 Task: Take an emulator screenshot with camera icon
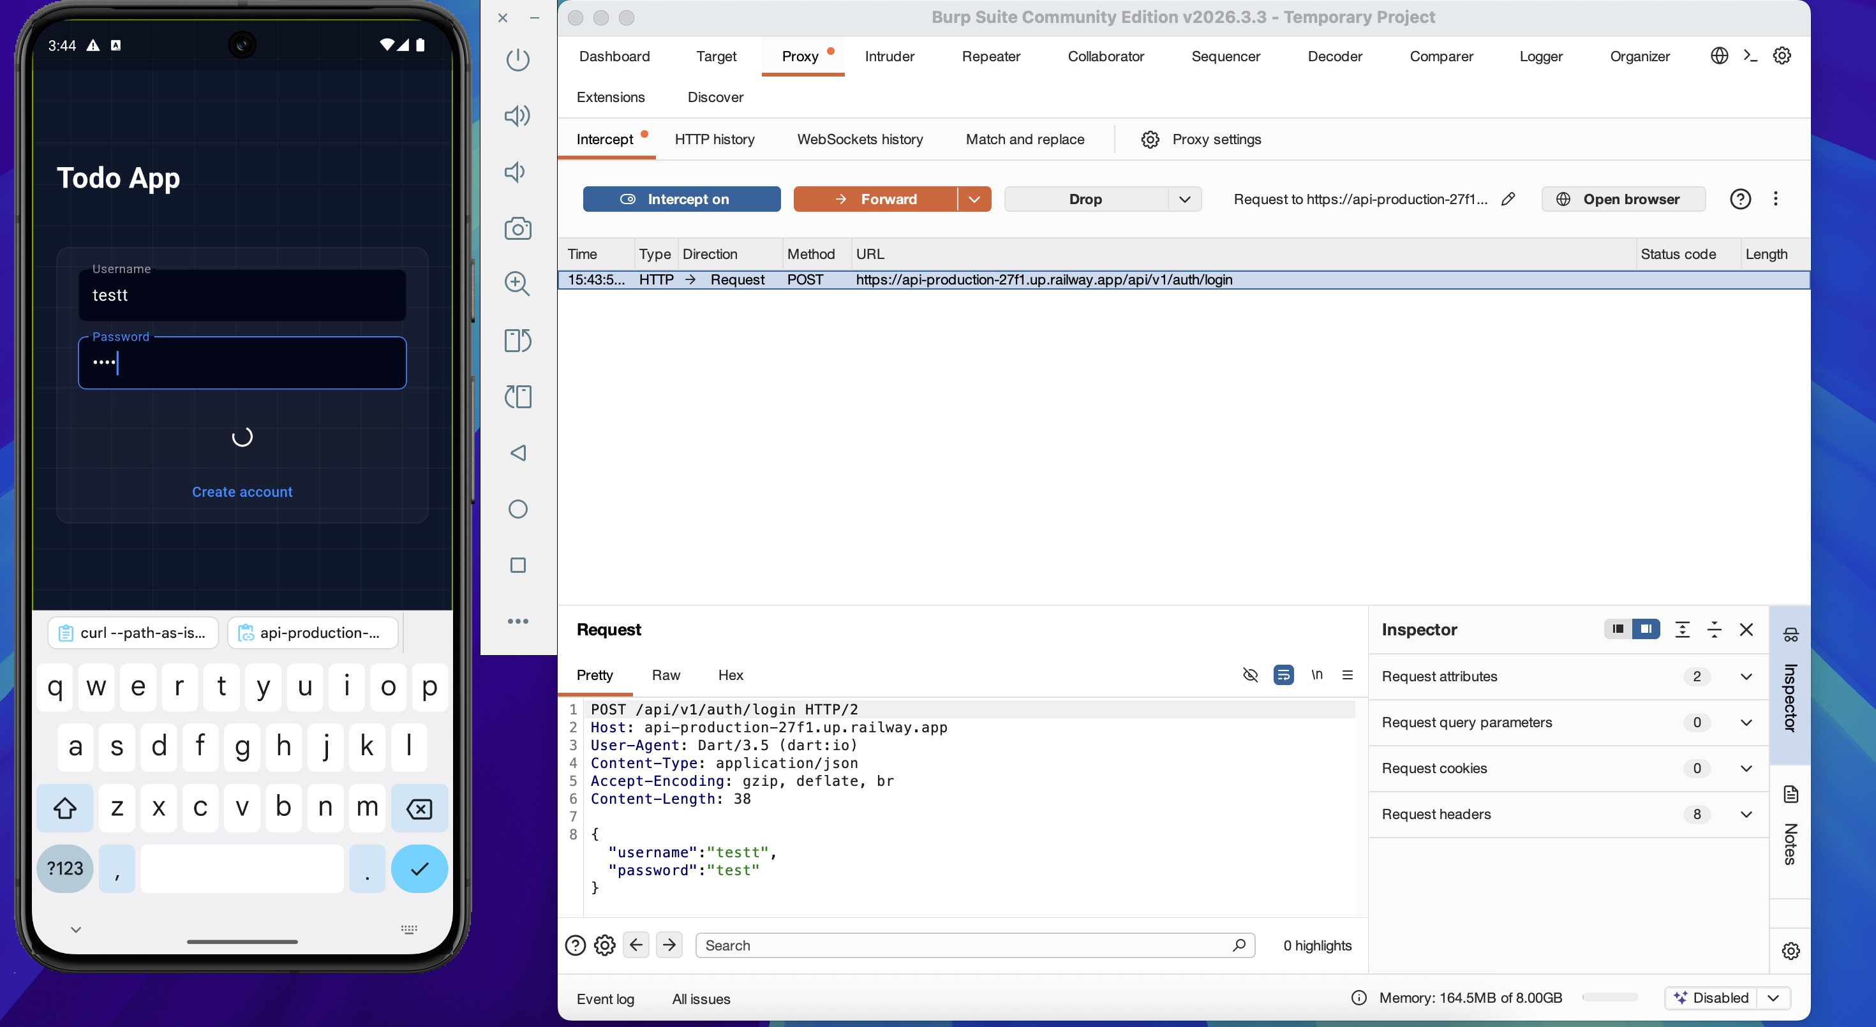[517, 228]
